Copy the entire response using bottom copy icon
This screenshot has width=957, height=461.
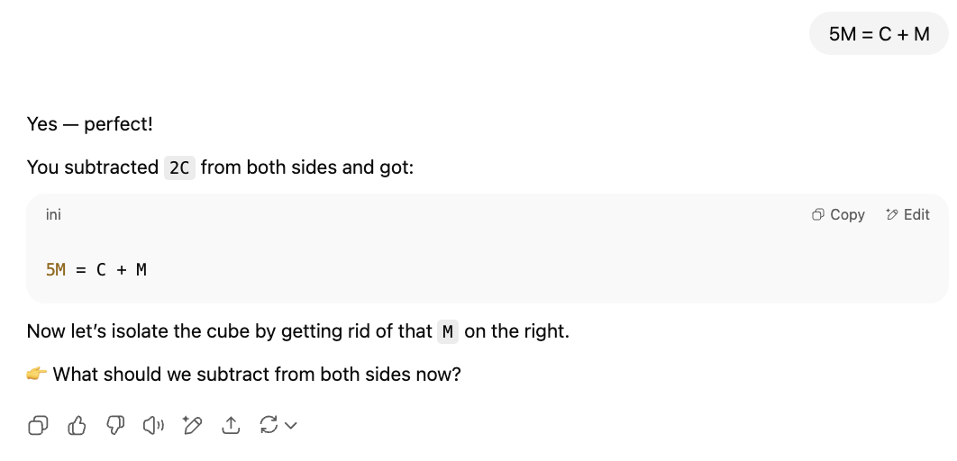[x=38, y=425]
